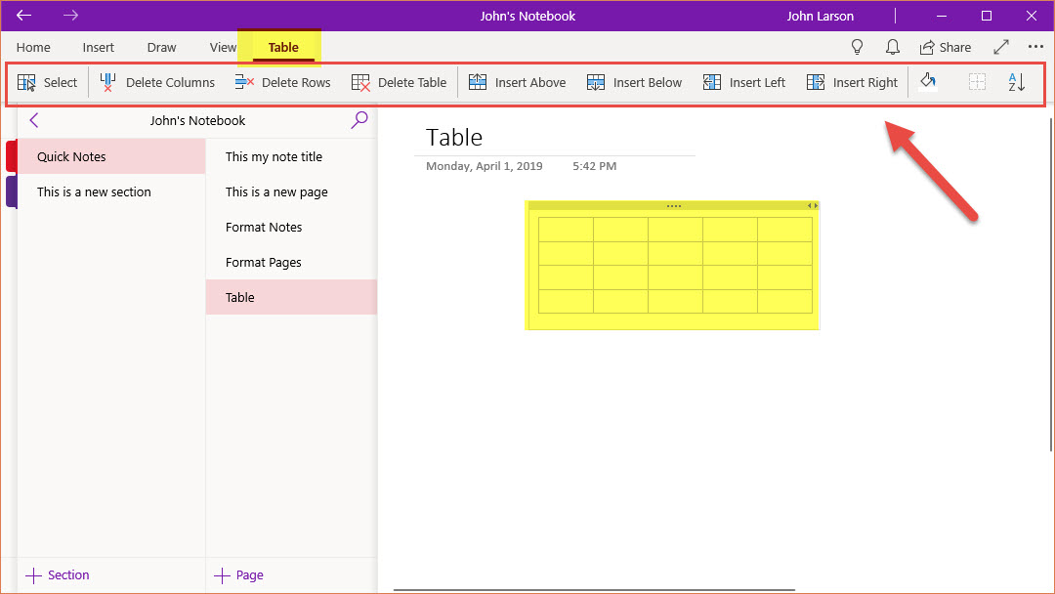Click Insert Left column tool
1055x594 pixels.
tap(744, 83)
